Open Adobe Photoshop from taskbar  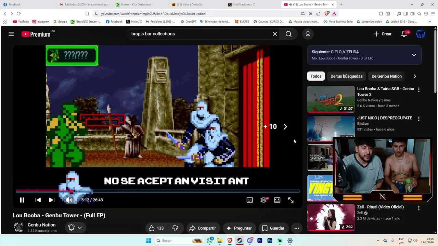pyautogui.click(x=270, y=241)
